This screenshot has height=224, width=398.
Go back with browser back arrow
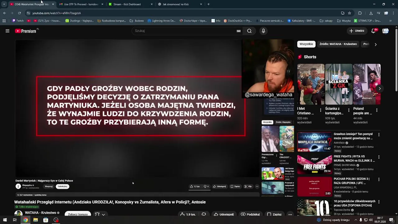coord(4,13)
